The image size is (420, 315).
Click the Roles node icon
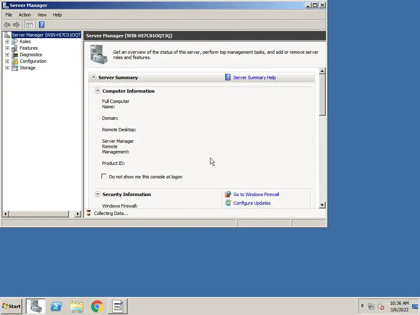tap(15, 41)
